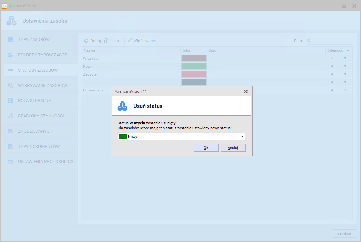Move the Nowy status down in order

[x=345, y=66]
